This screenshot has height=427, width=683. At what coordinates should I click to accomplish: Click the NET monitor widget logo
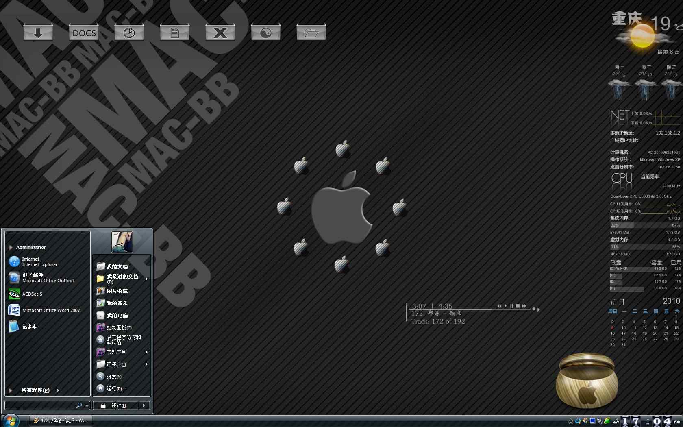620,118
